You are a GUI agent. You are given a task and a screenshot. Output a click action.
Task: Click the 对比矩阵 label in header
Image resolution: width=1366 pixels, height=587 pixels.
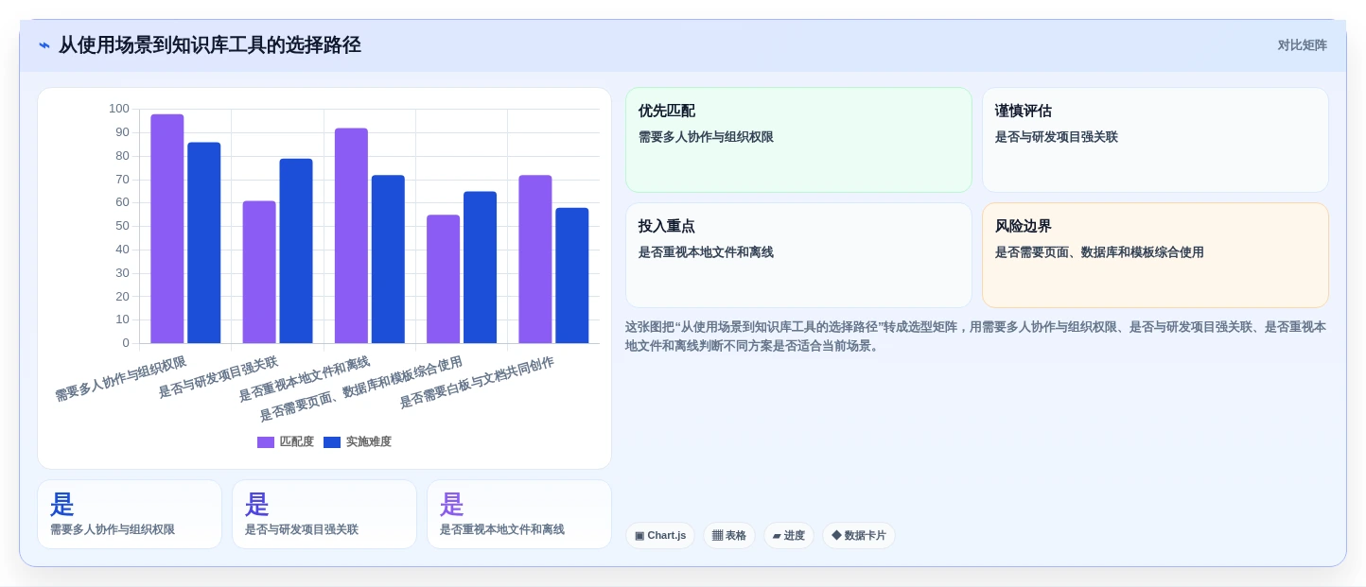(x=1302, y=45)
